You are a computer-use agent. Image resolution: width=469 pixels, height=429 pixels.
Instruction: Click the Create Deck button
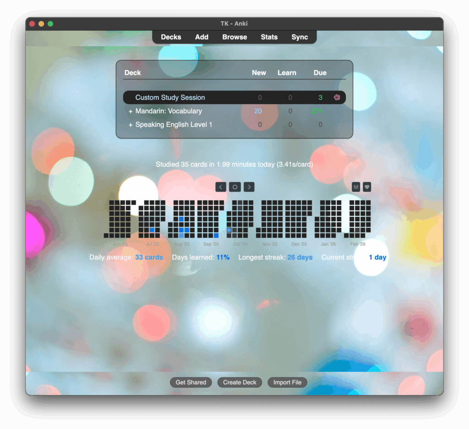(x=240, y=382)
